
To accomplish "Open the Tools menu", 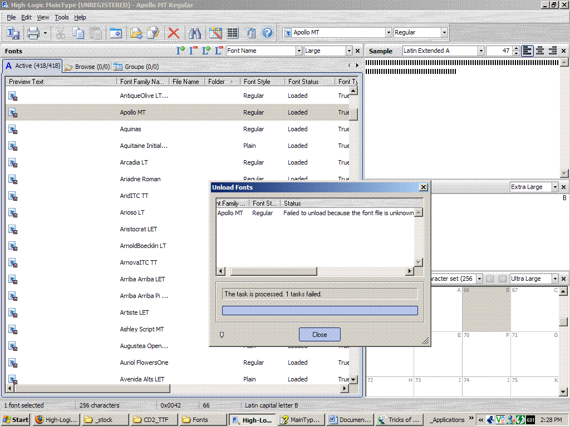I will tap(62, 17).
